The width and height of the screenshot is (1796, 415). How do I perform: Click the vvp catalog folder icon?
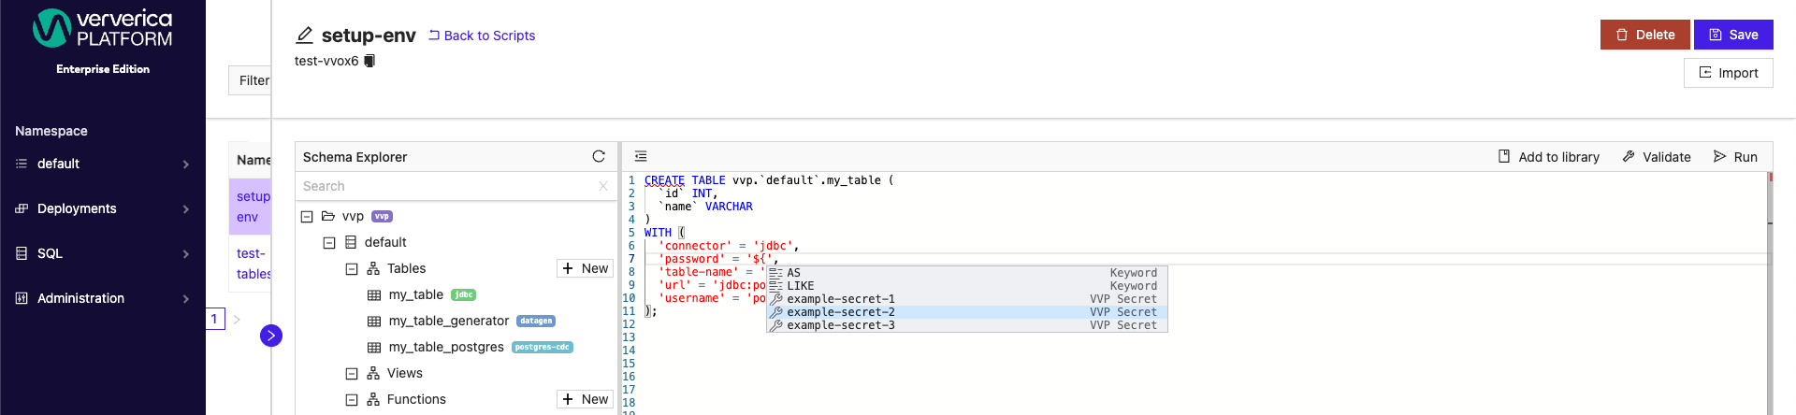(328, 216)
